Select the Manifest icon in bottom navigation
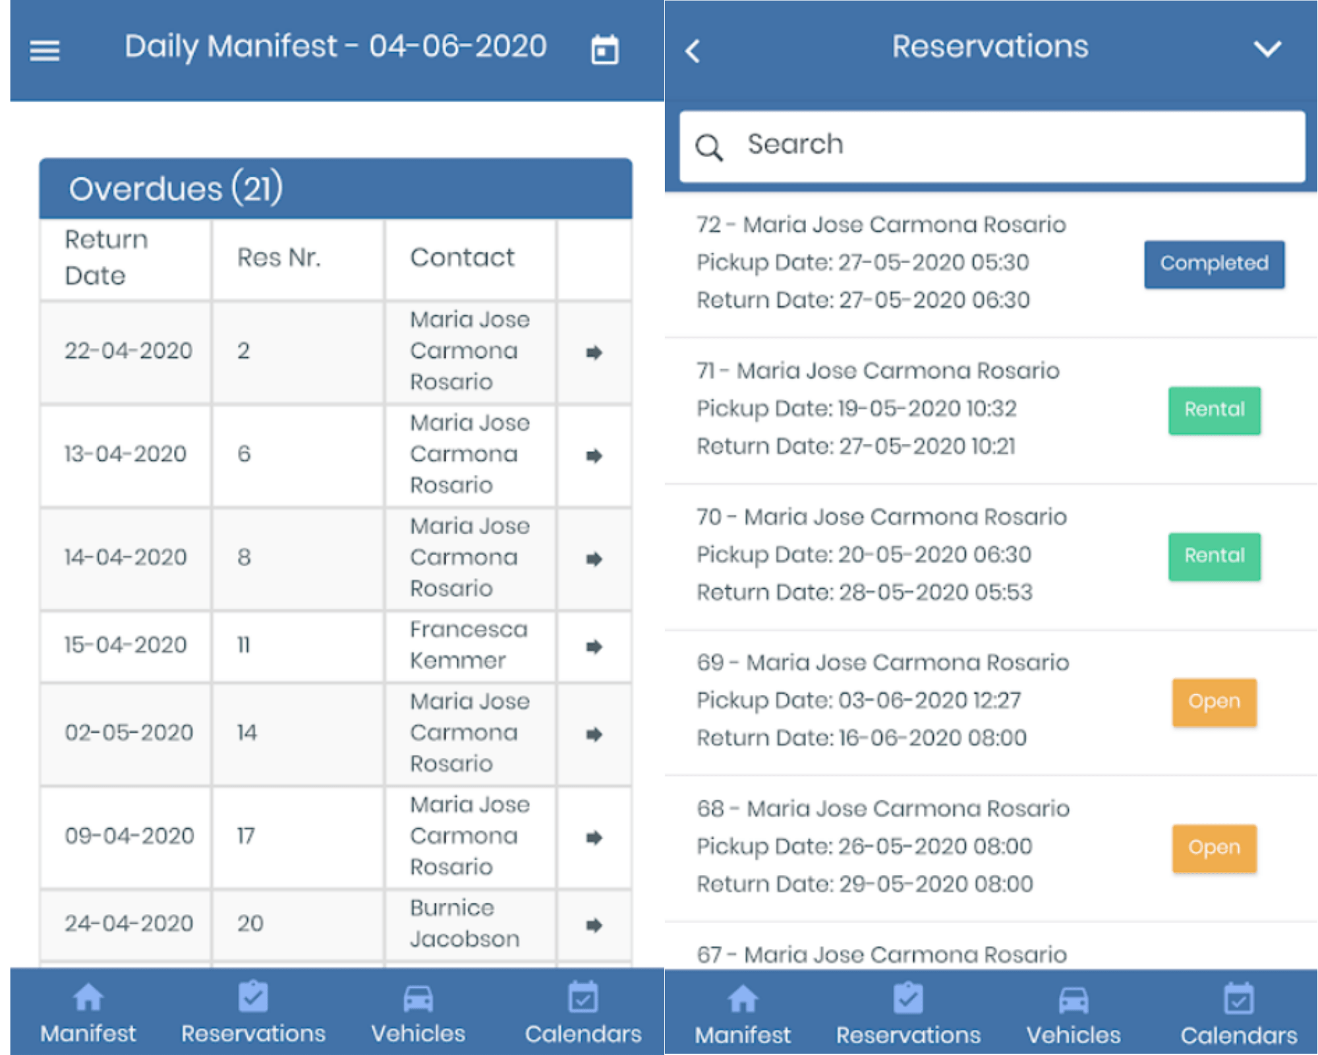Screen dimensions: 1318x1055 coord(86,1002)
